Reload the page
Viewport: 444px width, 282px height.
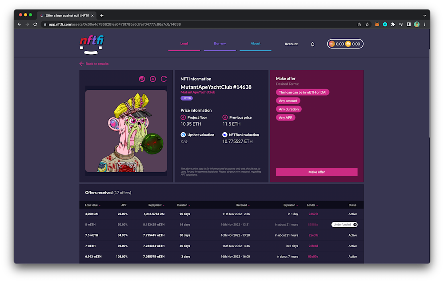coord(35,24)
